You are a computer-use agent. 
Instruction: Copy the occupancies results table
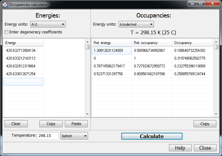(205, 124)
